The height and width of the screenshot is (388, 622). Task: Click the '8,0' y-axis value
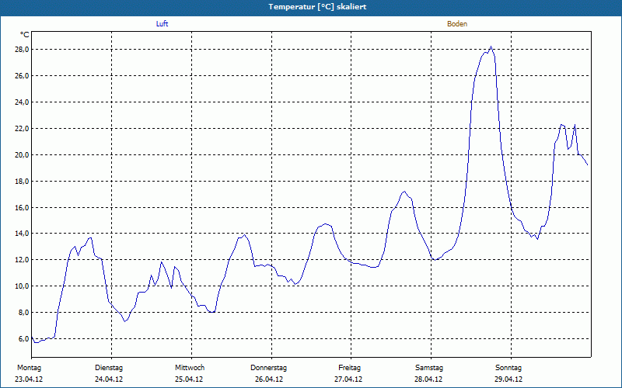click(23, 313)
